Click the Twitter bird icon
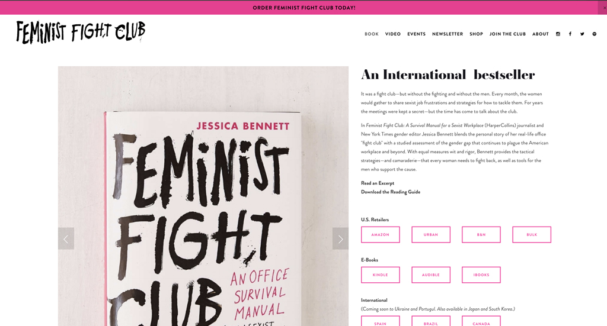Viewport: 607px width, 326px height. point(582,34)
